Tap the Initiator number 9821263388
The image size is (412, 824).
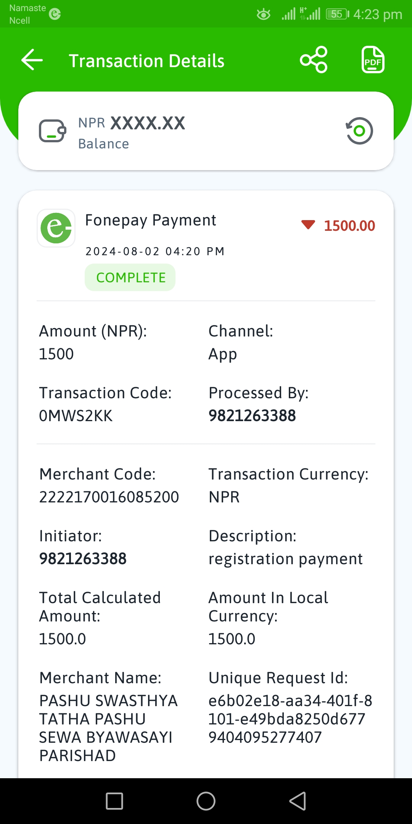click(x=83, y=559)
